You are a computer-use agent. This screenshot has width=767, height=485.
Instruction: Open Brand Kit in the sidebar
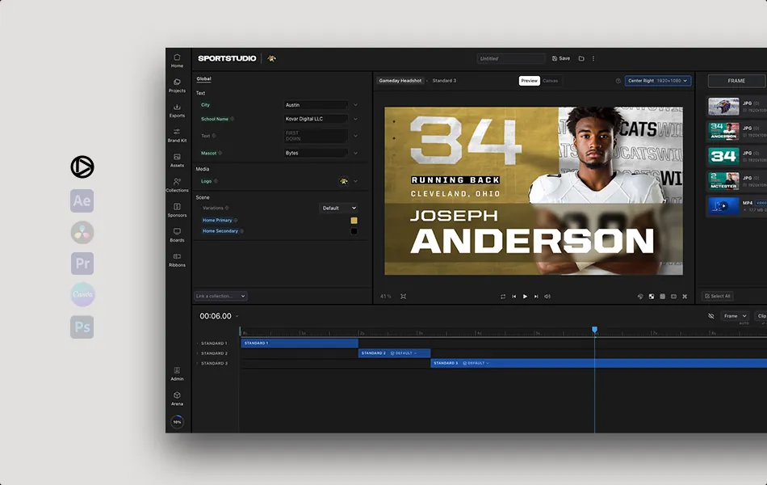coord(177,135)
